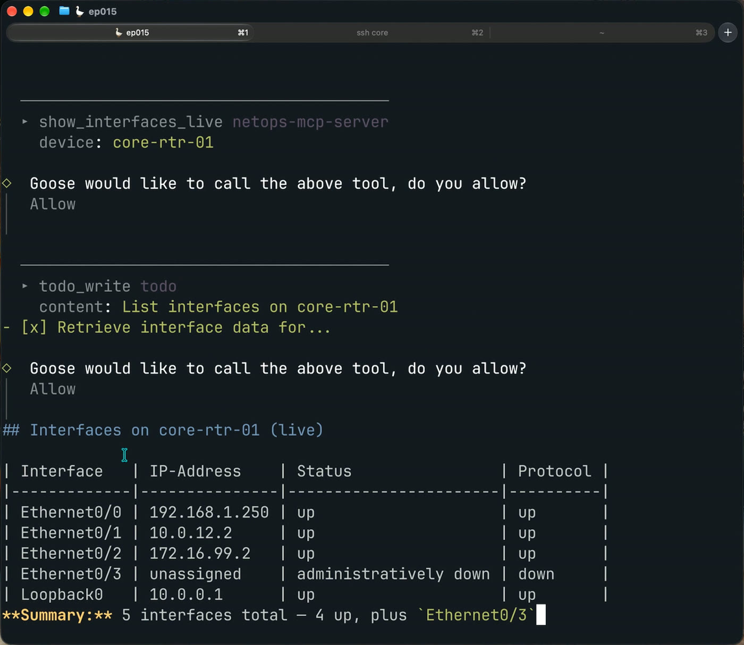Click the terminal cursor block after summary
This screenshot has height=645, width=744.
click(541, 615)
